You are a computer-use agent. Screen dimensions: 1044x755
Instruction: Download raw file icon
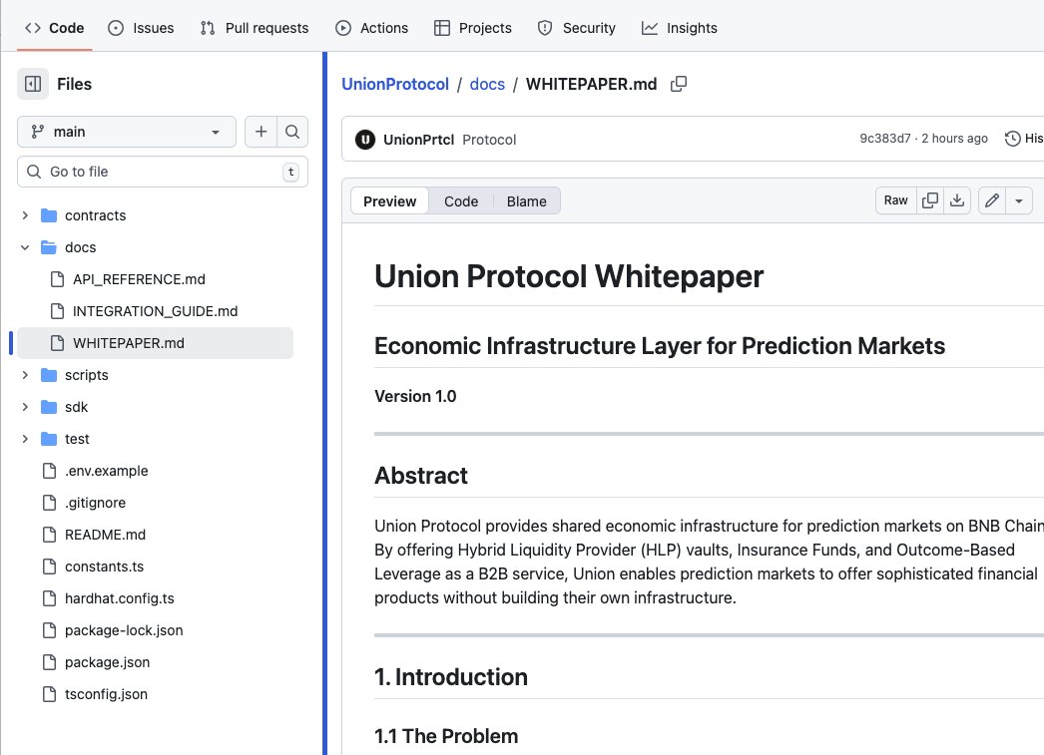coord(957,200)
